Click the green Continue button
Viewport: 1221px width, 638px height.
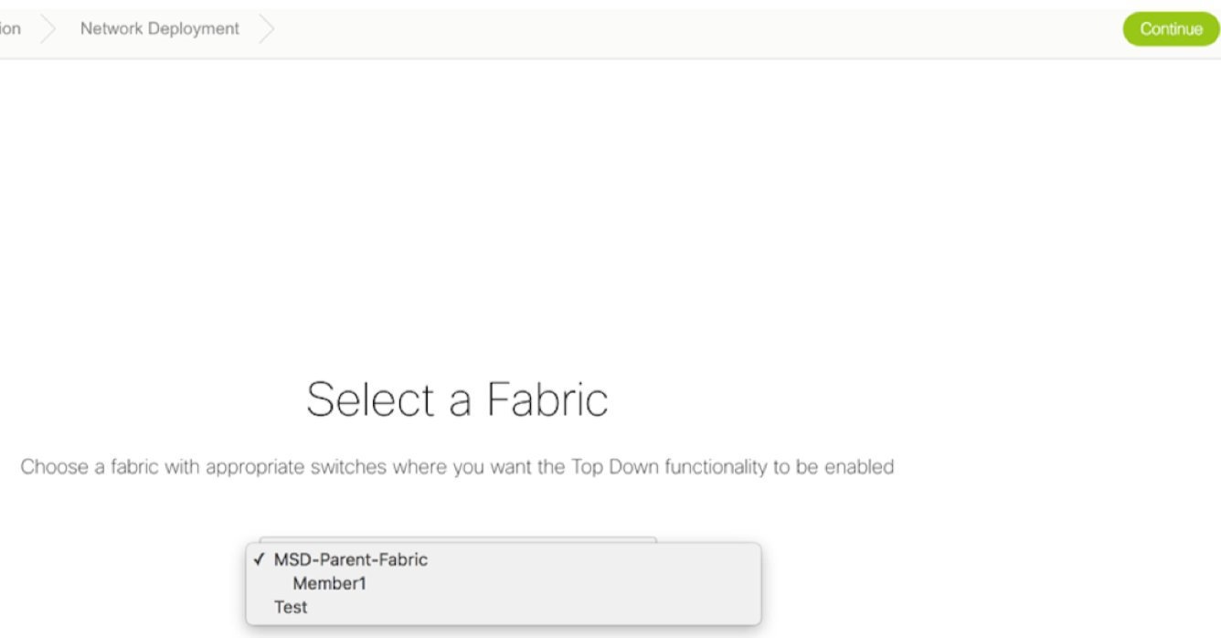pos(1171,29)
